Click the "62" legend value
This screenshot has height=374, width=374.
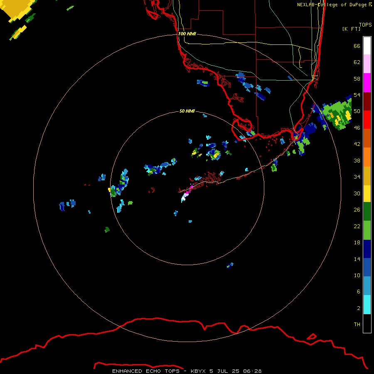click(357, 62)
